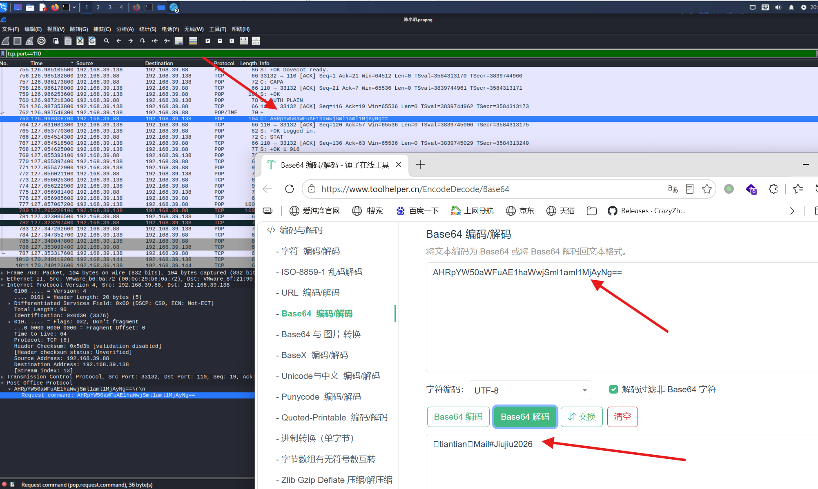The width and height of the screenshot is (818, 489).
Task: Start capture with the Wireshark shark fin icon
Action: pos(6,41)
